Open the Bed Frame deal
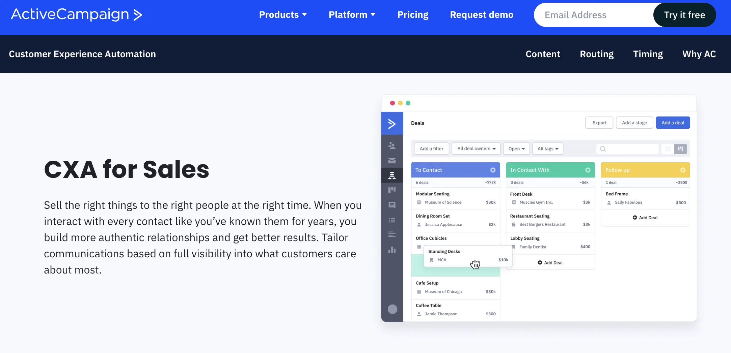Viewport: 731px width, 353px height. tap(645, 198)
